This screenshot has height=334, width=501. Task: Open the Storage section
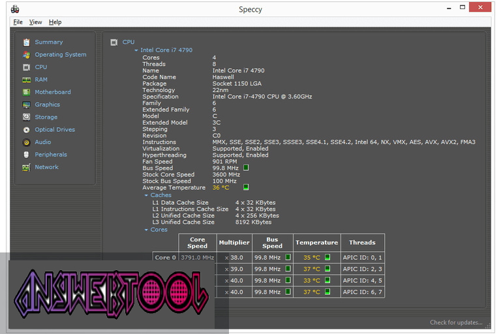pyautogui.click(x=46, y=117)
